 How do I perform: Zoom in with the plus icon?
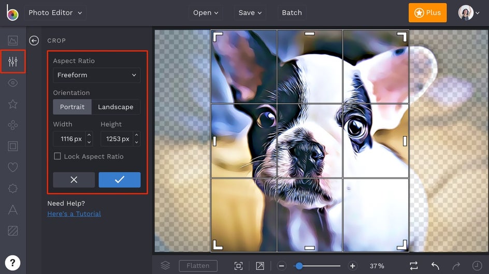point(352,266)
